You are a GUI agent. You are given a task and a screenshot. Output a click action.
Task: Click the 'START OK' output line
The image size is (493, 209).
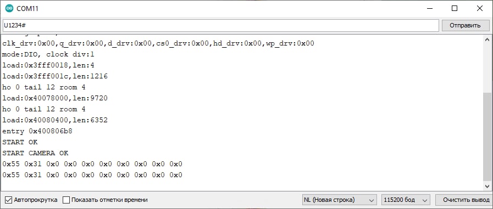pyautogui.click(x=20, y=142)
